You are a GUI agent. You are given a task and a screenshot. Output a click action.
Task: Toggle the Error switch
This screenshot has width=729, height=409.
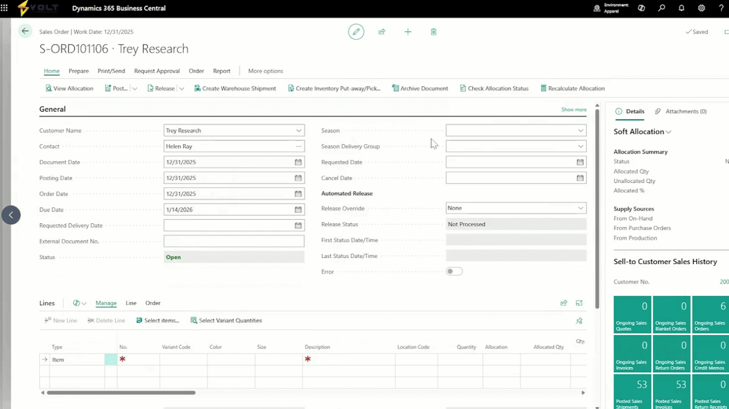click(x=454, y=271)
